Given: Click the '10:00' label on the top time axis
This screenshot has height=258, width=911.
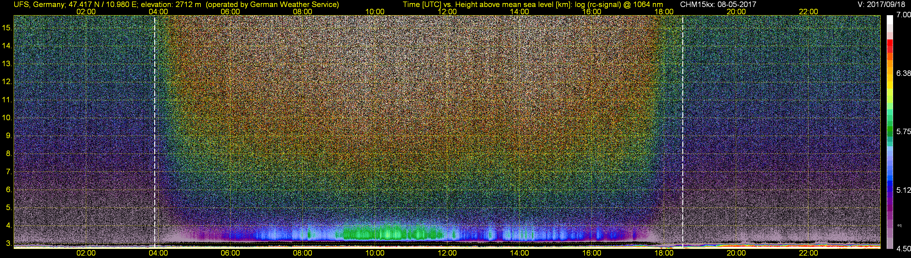Looking at the screenshot, I should tap(375, 12).
